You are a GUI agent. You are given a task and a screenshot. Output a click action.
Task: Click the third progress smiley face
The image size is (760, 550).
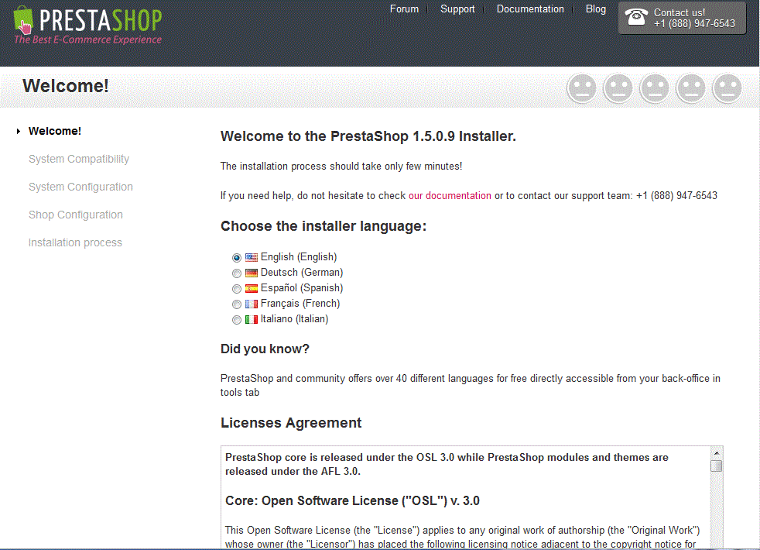(x=654, y=88)
